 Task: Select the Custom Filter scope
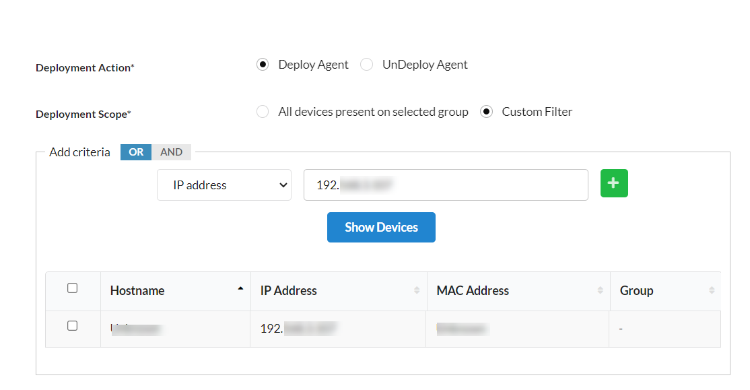486,111
